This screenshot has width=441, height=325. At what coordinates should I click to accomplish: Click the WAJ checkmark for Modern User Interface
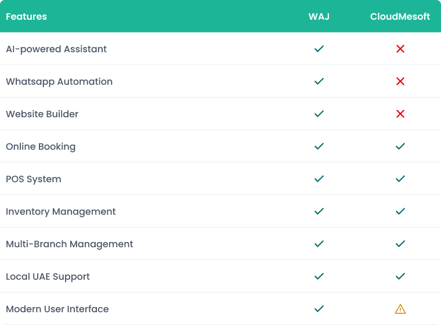tap(319, 309)
